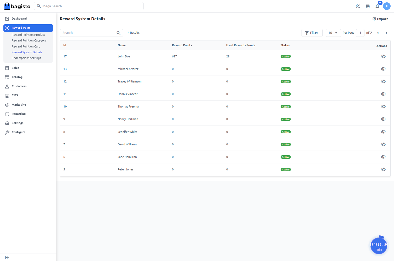Click the Id 17 cell
394x261 pixels.
tap(65, 57)
